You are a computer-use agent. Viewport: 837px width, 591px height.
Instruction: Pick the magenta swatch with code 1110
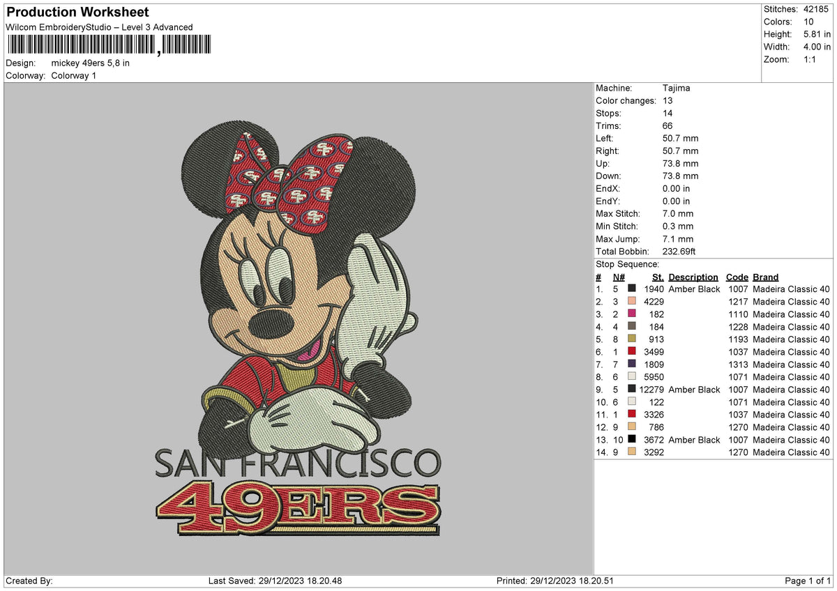pyautogui.click(x=632, y=313)
